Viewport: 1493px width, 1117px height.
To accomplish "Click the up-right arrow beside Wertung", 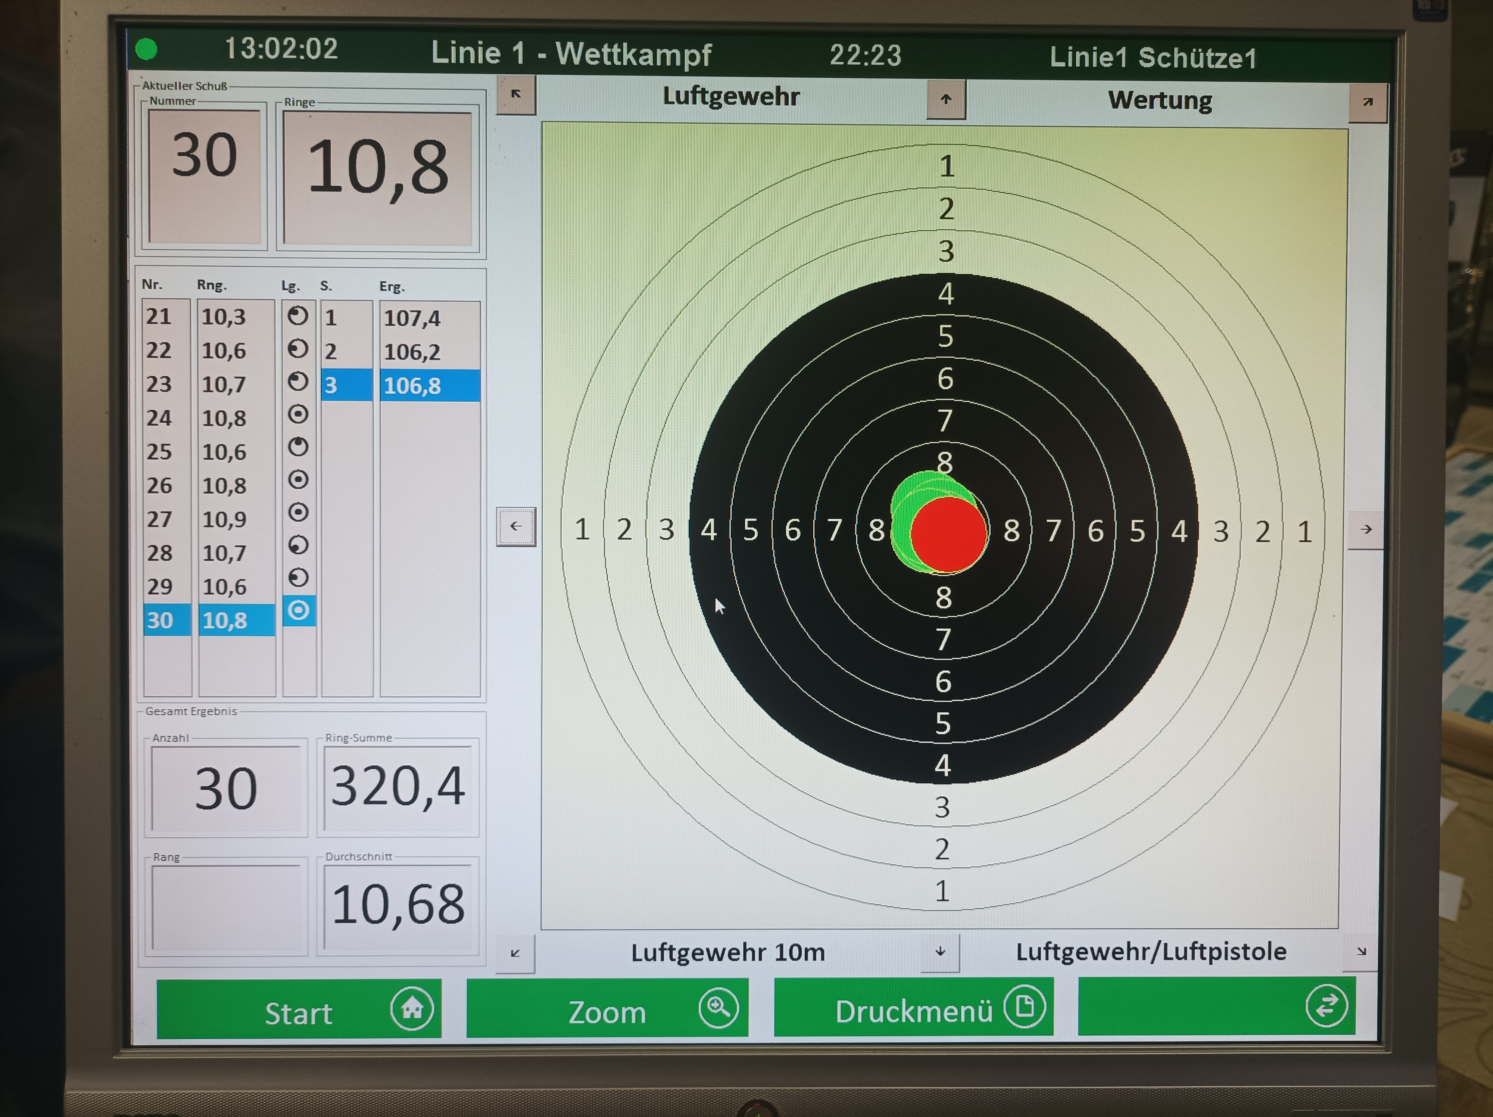I will (x=1367, y=103).
